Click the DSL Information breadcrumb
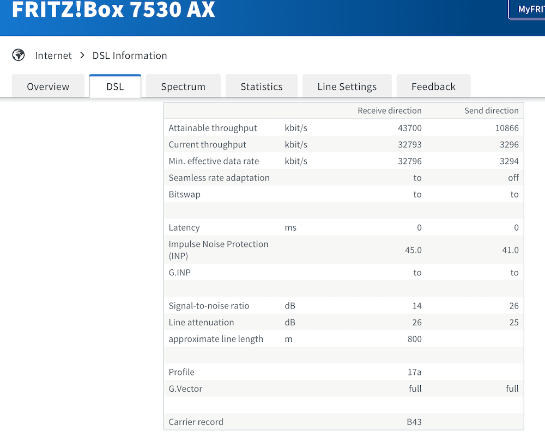The height and width of the screenshot is (438, 545). pyautogui.click(x=130, y=55)
